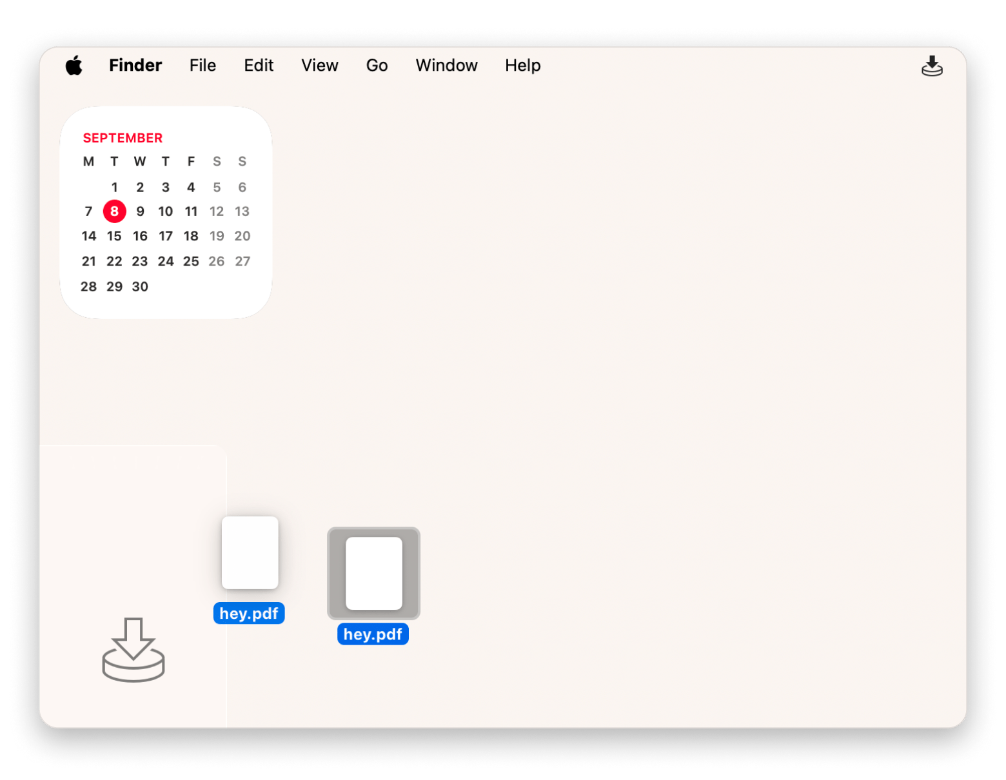This screenshot has width=1006, height=780.
Task: Select date 21 in the calendar widget
Action: [89, 261]
